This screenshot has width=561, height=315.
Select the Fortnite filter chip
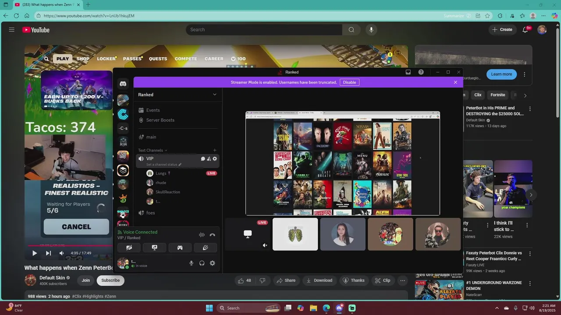click(498, 95)
